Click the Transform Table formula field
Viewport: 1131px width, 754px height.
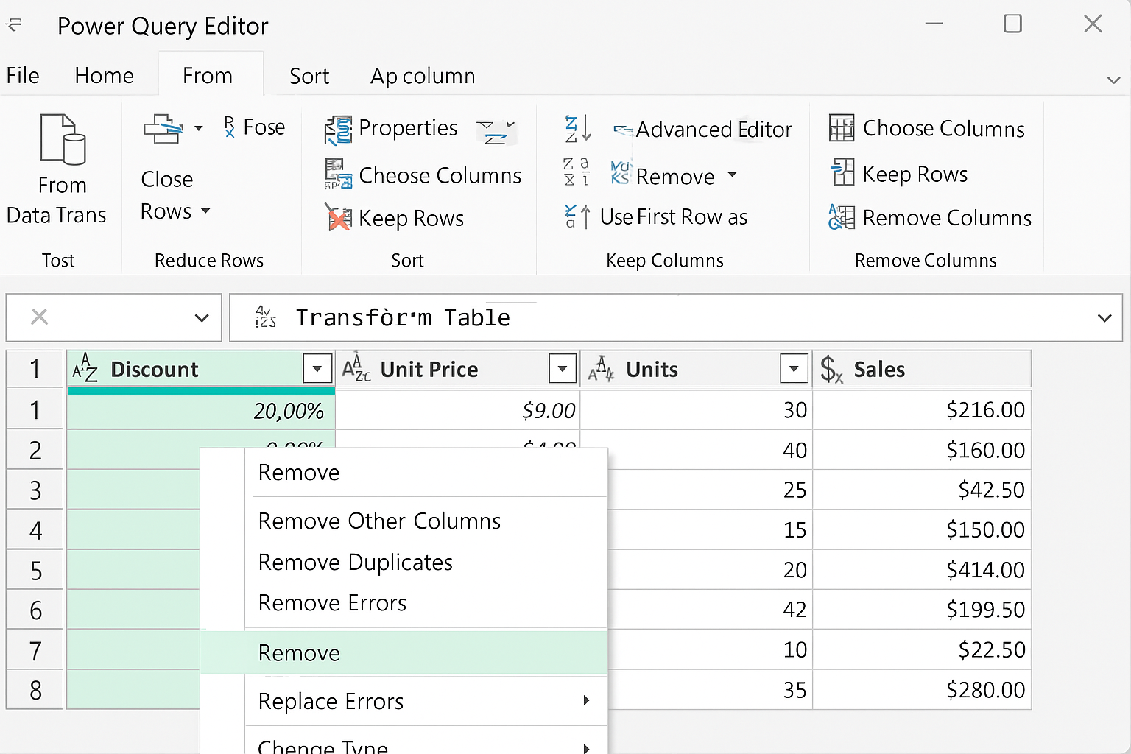pos(676,317)
